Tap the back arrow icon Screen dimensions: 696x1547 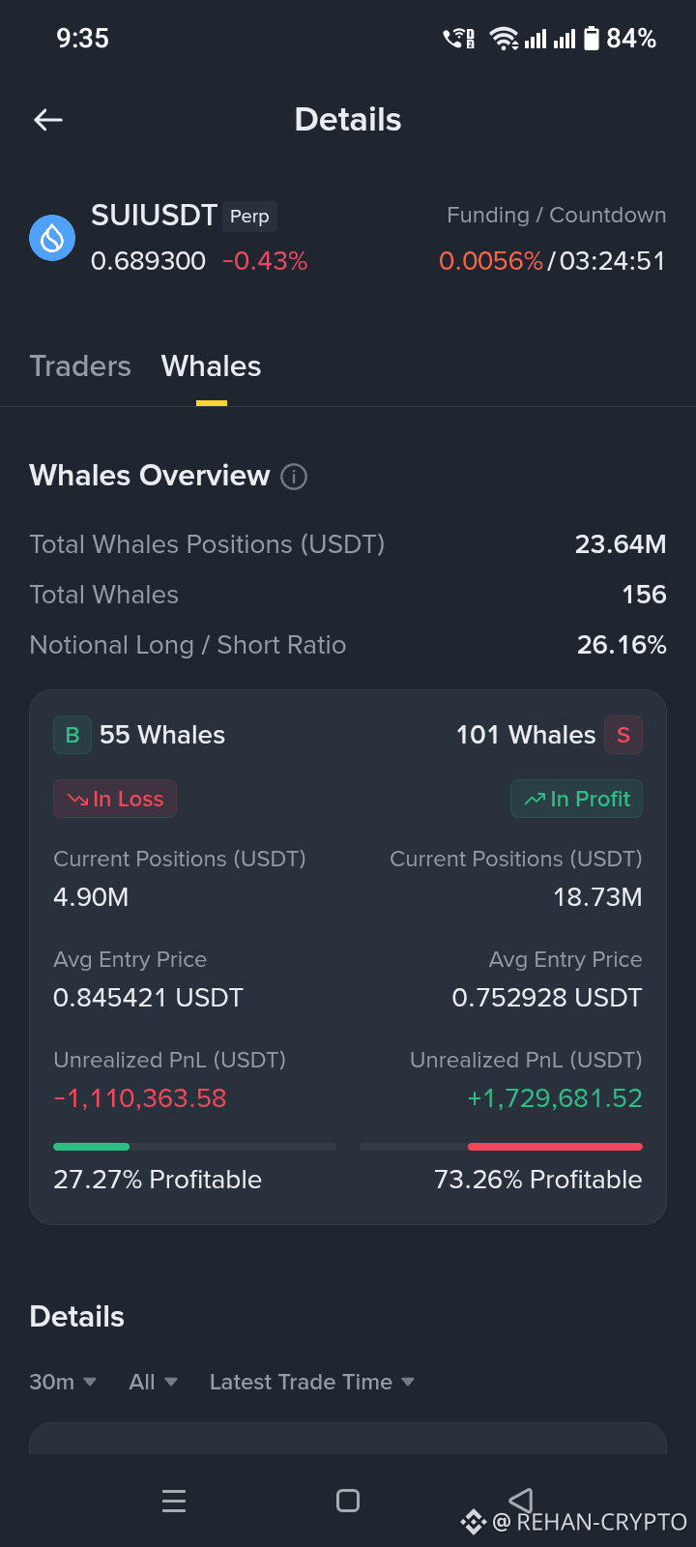[x=48, y=120]
